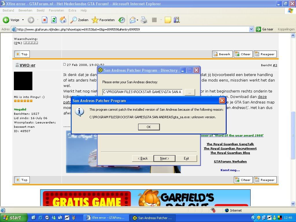Click the user icon beside VWO-er
This screenshot has width=296, height=222.
(17, 65)
